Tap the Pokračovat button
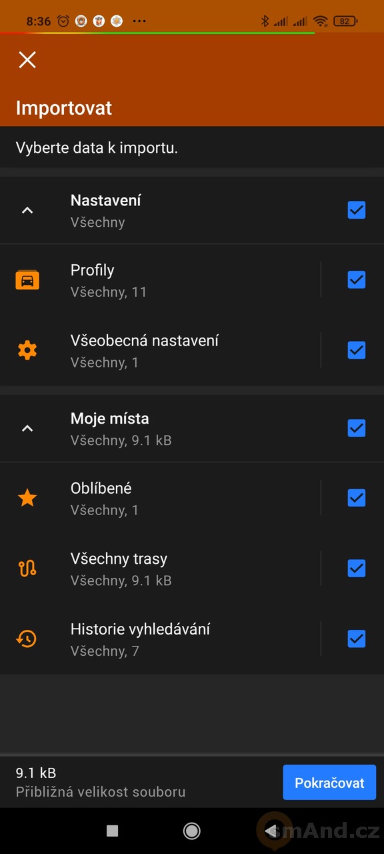Viewport: 384px width, 854px height. pyautogui.click(x=329, y=783)
